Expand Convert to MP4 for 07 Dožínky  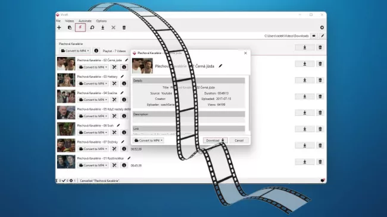[x=93, y=149]
